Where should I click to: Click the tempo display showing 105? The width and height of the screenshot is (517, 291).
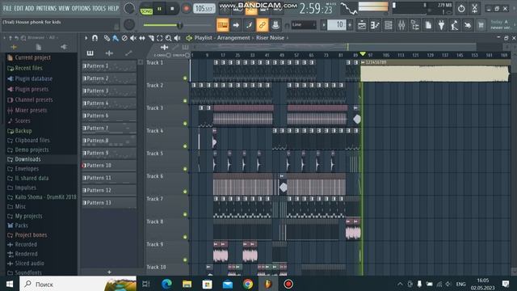(x=204, y=9)
